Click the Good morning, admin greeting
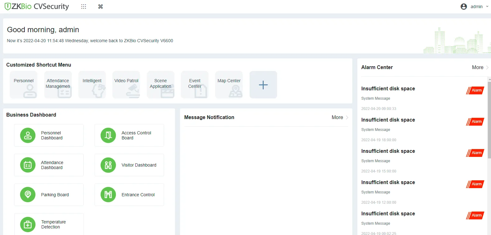The height and width of the screenshot is (235, 491). click(43, 30)
